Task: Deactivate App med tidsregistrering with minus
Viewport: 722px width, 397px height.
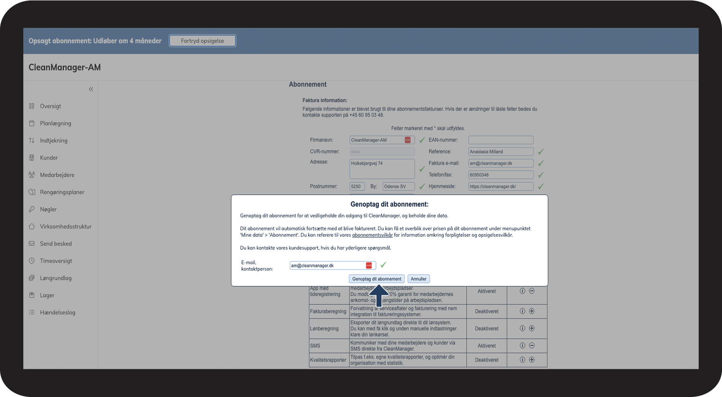Action: pyautogui.click(x=532, y=291)
